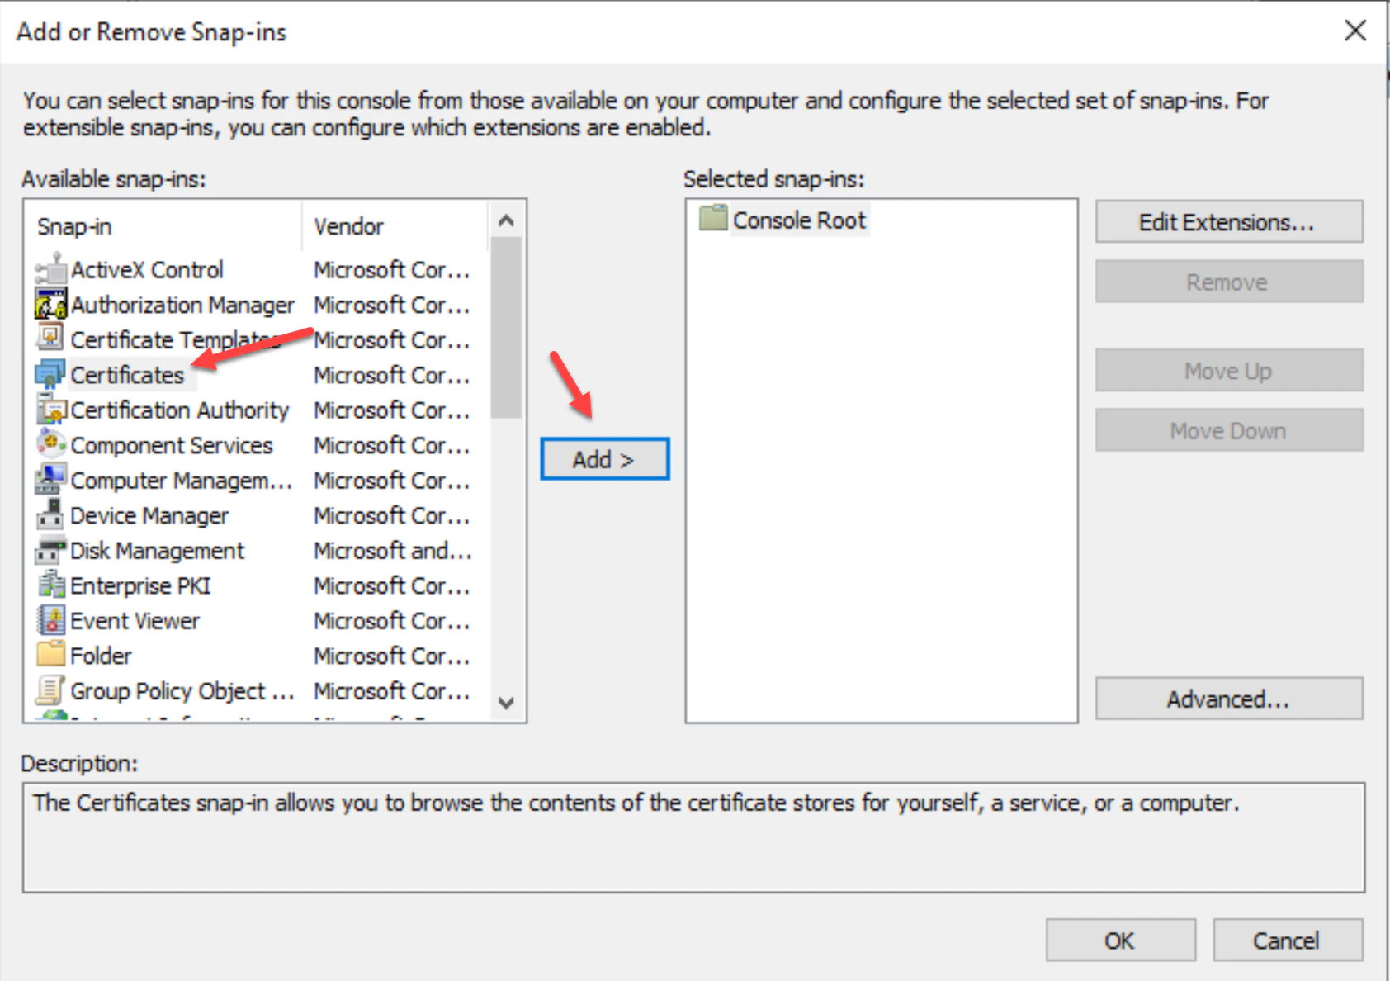Click the Component Services icon

point(50,444)
